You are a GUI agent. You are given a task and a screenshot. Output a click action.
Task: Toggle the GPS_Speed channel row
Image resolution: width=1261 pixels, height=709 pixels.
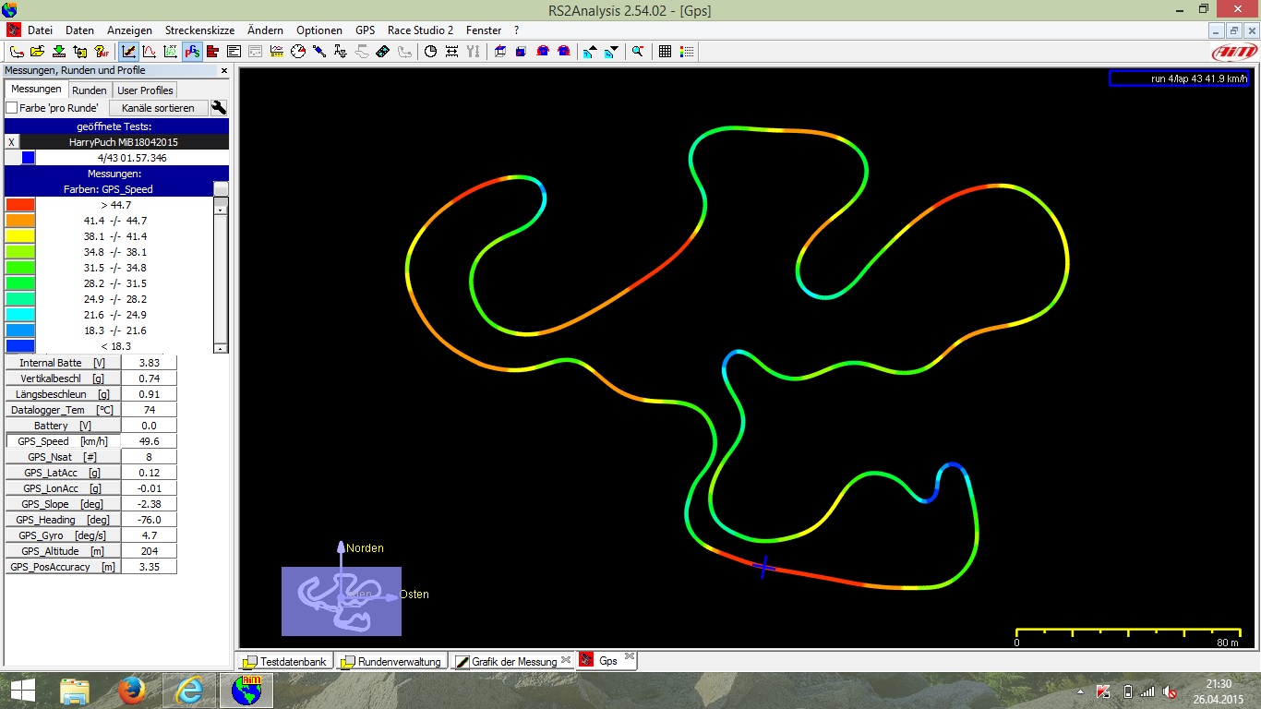tap(63, 441)
